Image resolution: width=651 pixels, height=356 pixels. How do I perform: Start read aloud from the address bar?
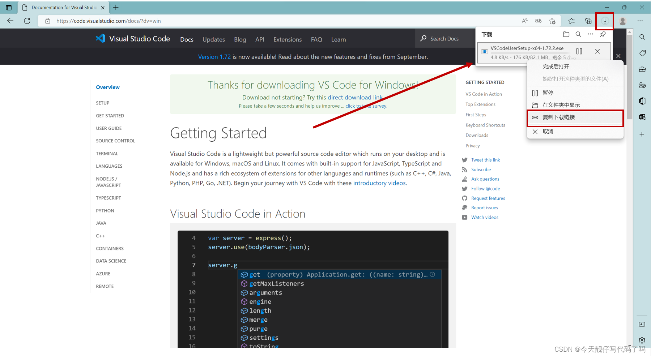[524, 21]
